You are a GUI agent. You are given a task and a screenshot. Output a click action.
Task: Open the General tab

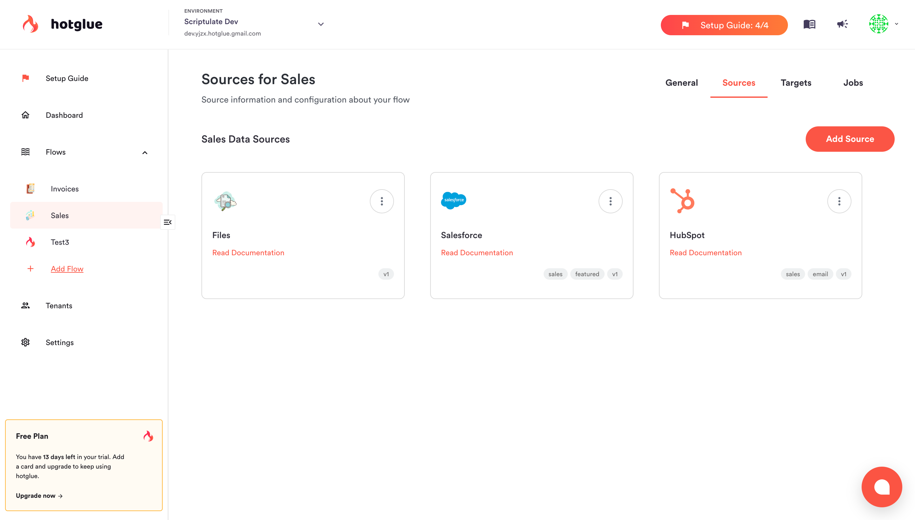coord(681,83)
